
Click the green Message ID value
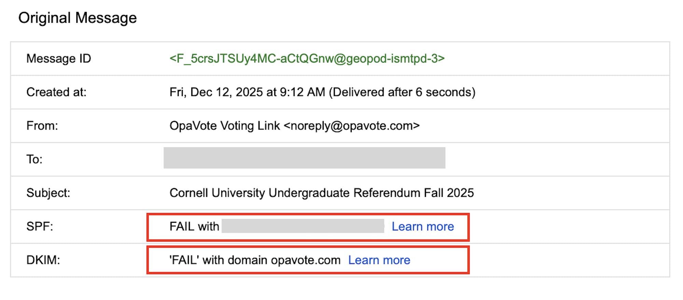[307, 59]
